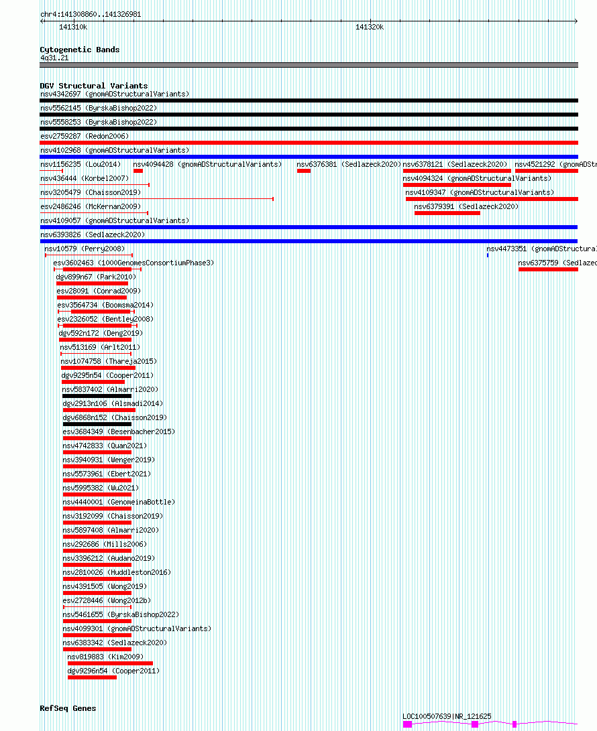Open the esv2486246 McKernan2009 label

[x=91, y=206]
